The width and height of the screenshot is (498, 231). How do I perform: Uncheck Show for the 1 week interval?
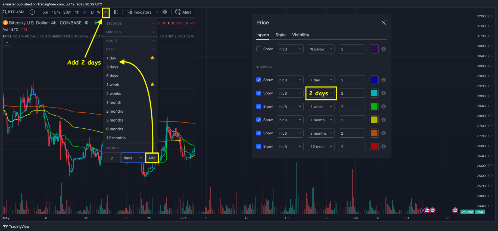(259, 106)
